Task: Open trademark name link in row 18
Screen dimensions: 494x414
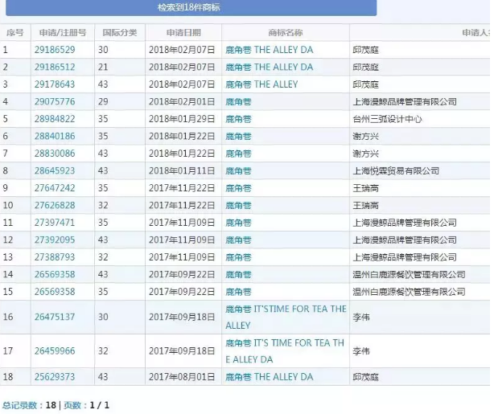Action: [x=269, y=377]
